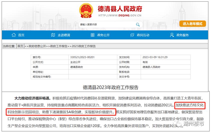Click the 发文字号: label cell
The height and width of the screenshot is (133, 211).
(129, 76)
